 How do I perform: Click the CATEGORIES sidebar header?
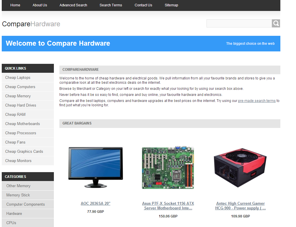28,176
